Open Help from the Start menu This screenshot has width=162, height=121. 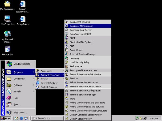tap(21, 98)
